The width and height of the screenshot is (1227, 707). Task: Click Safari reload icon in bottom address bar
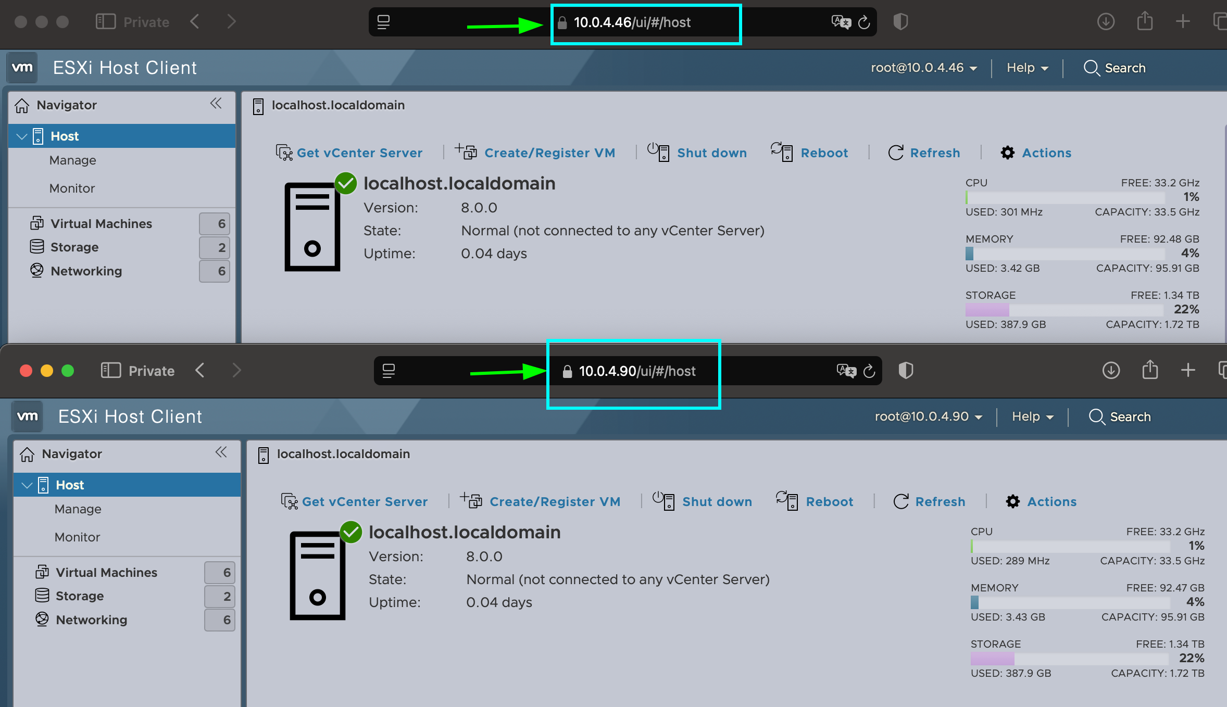tap(869, 371)
